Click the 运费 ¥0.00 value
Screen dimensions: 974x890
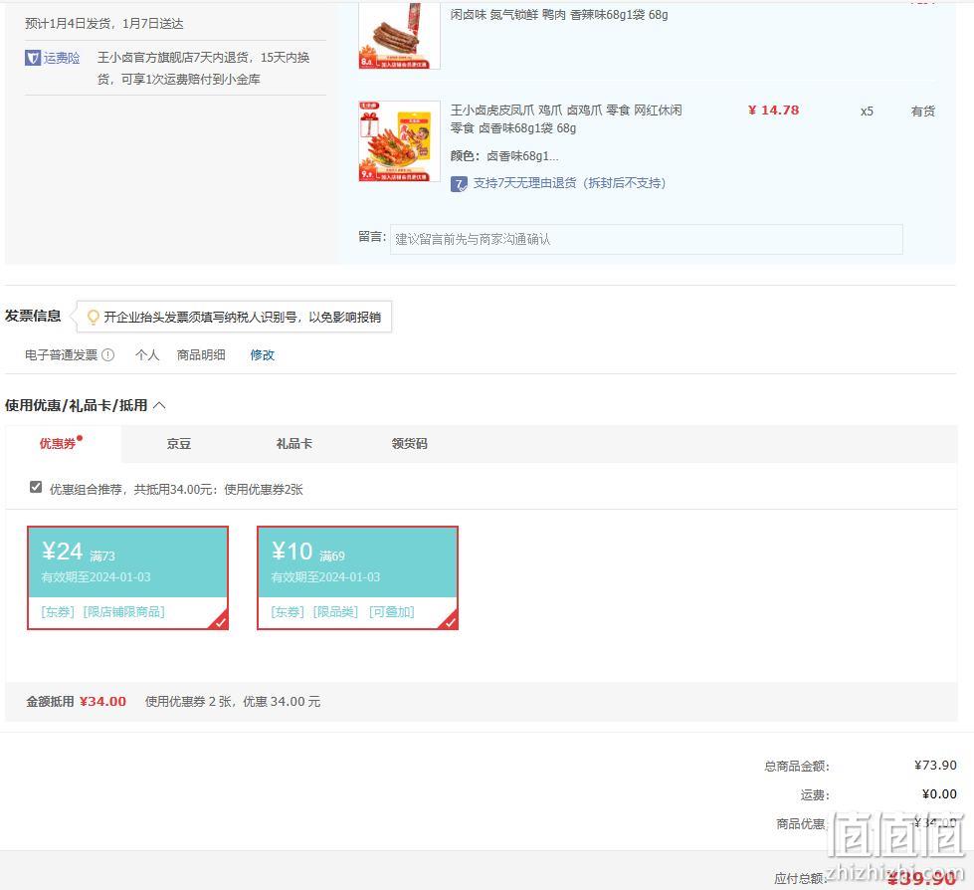939,793
